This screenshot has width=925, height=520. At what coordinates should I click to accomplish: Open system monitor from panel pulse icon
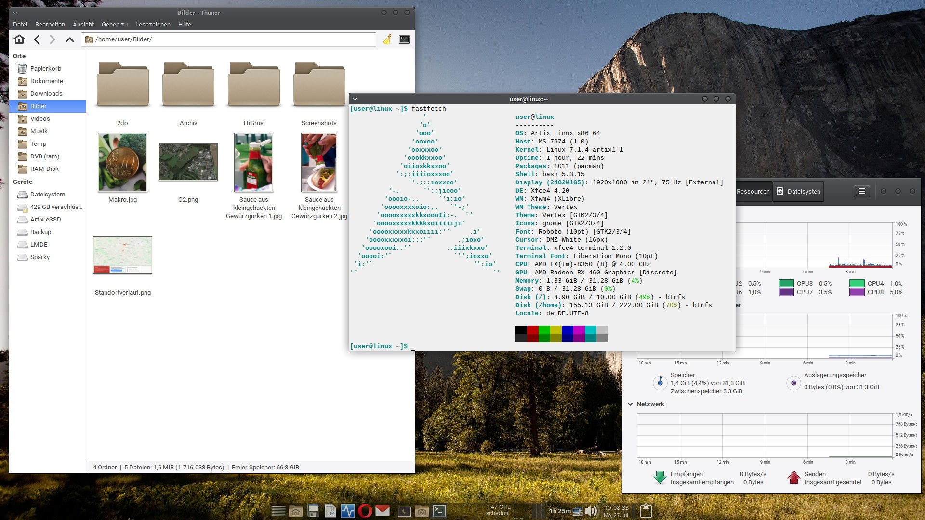(x=348, y=511)
